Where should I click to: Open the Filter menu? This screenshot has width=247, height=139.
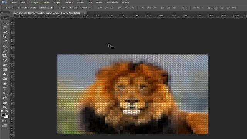coord(80,2)
